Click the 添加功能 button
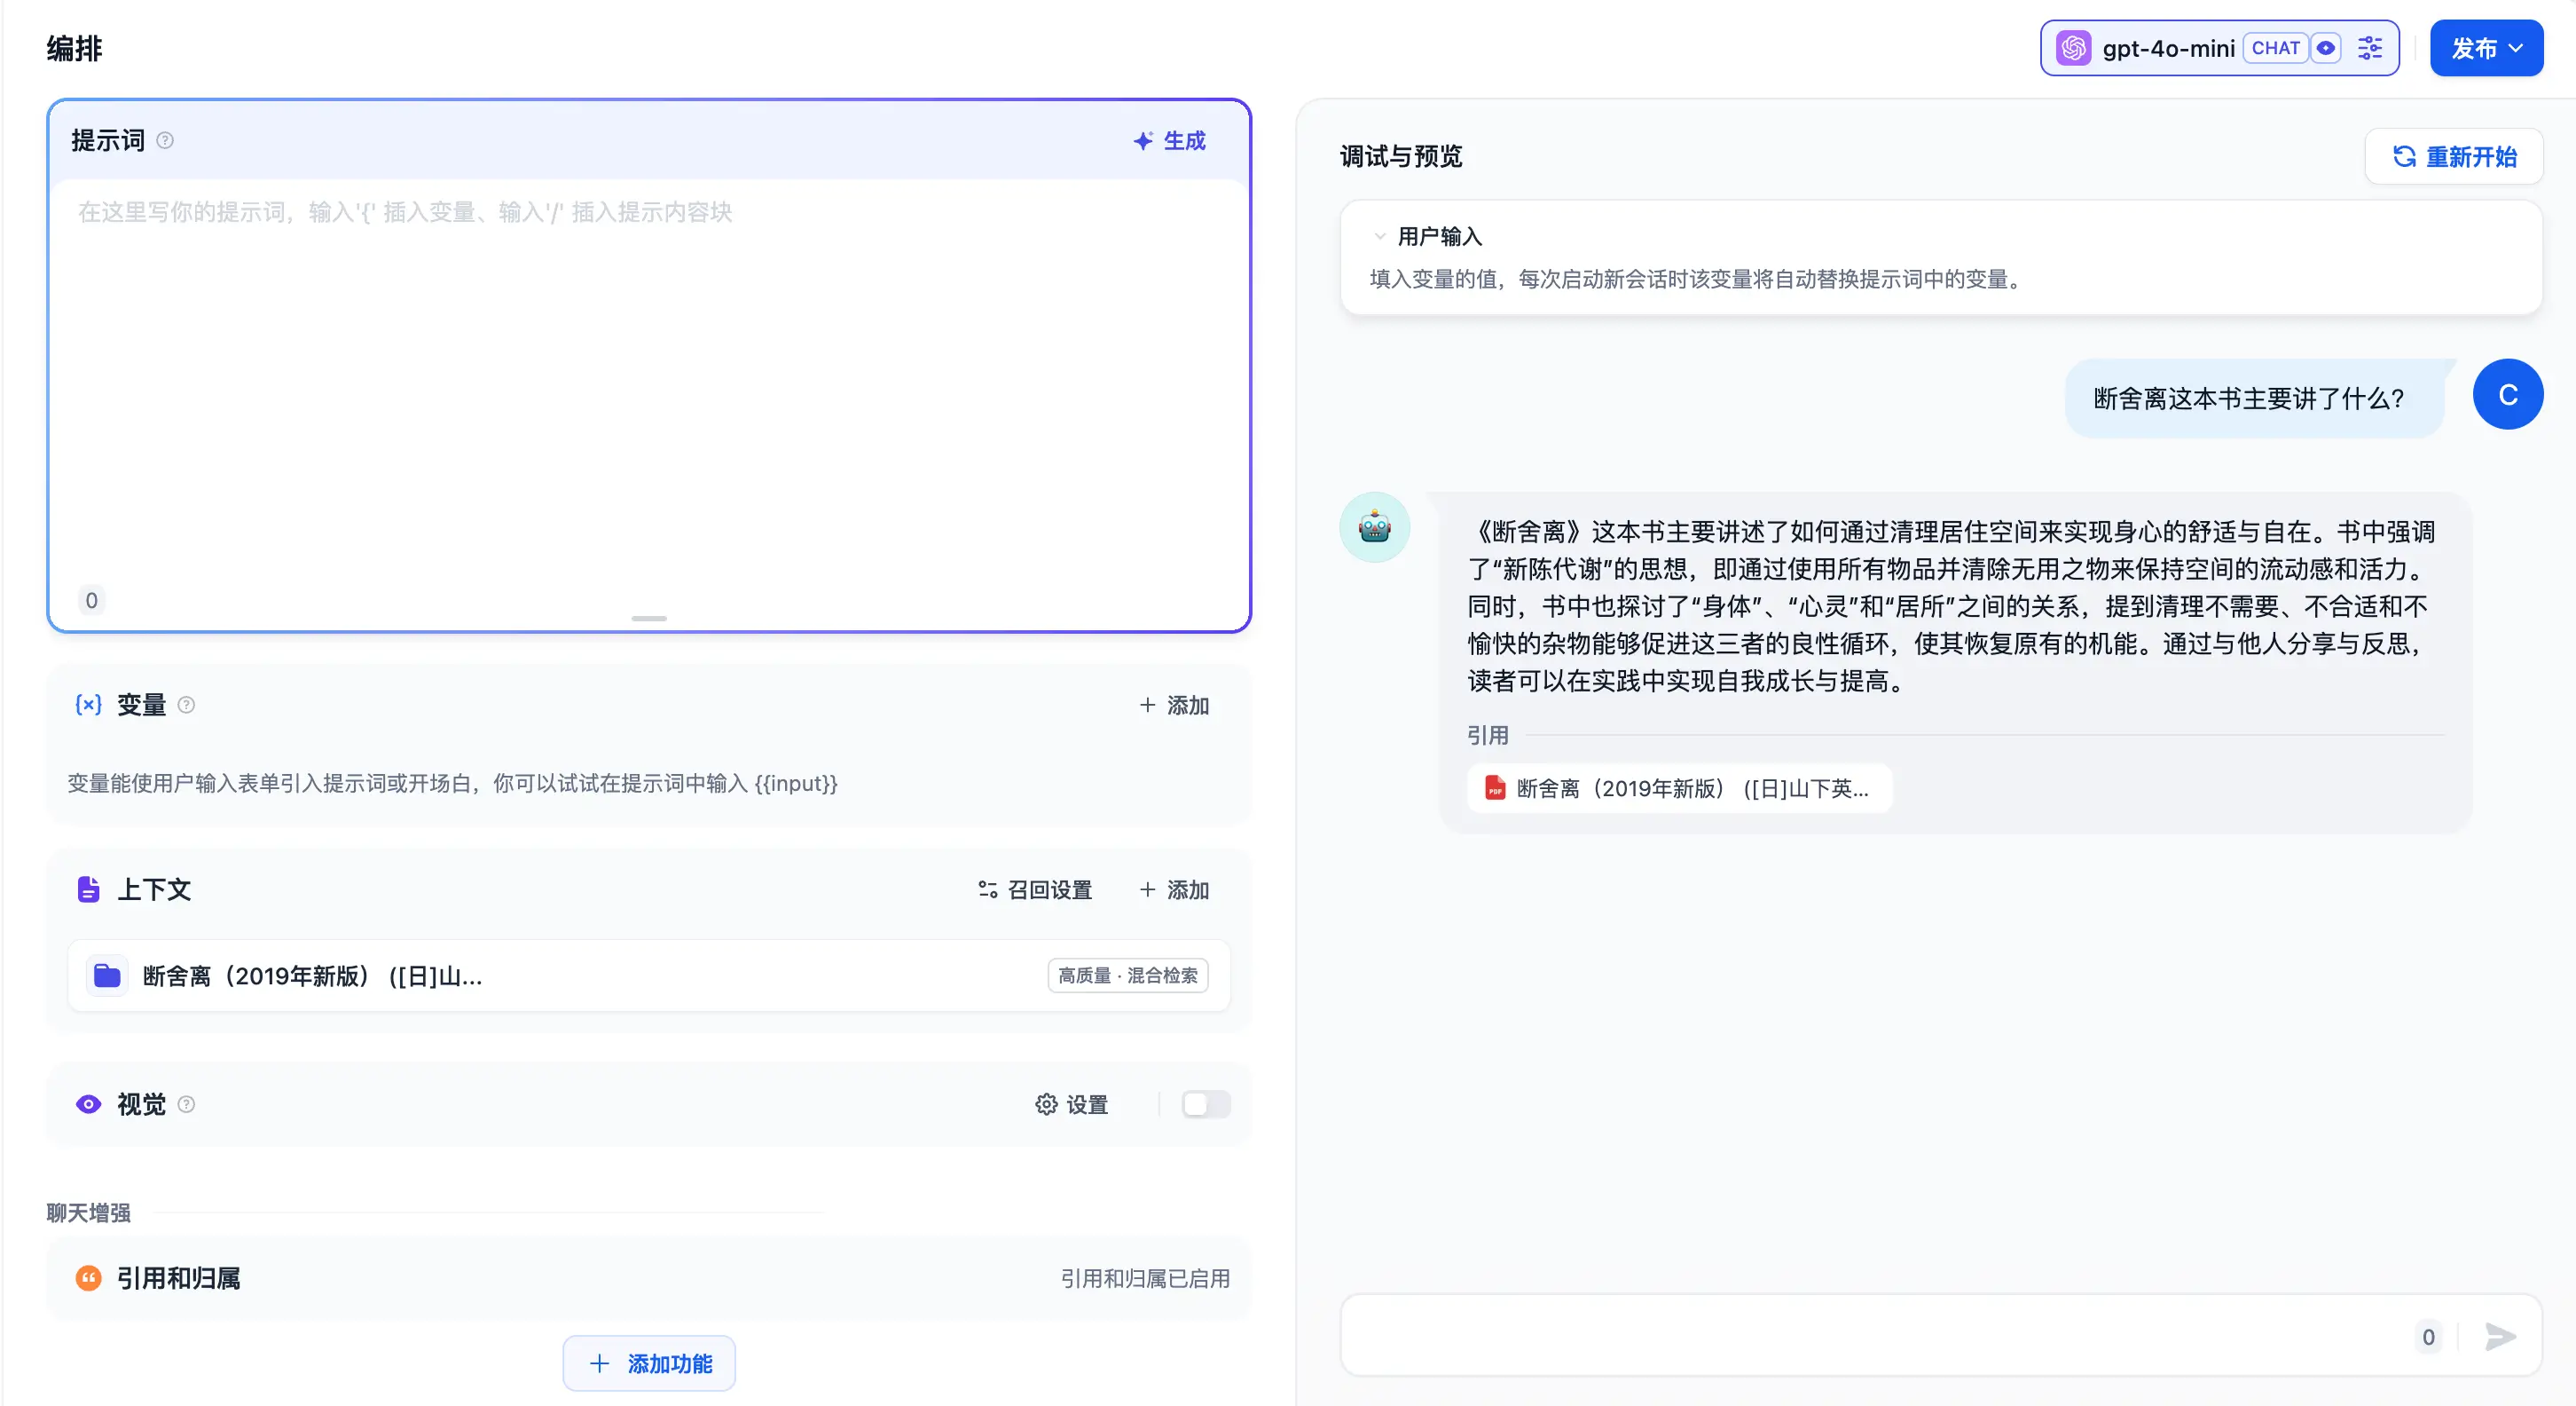The width and height of the screenshot is (2576, 1406). pos(649,1363)
